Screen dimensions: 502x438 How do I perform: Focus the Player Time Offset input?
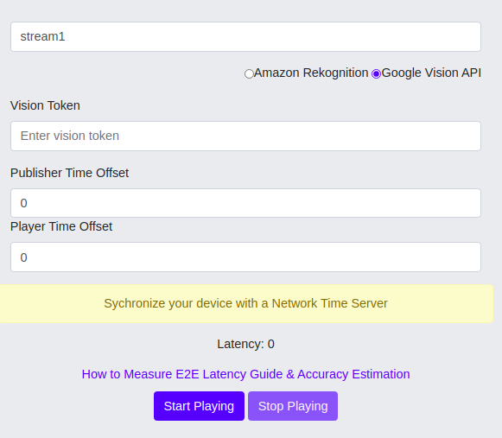tap(245, 257)
